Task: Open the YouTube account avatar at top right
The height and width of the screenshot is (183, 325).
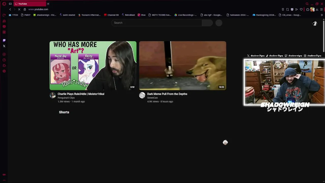Action: (x=315, y=23)
